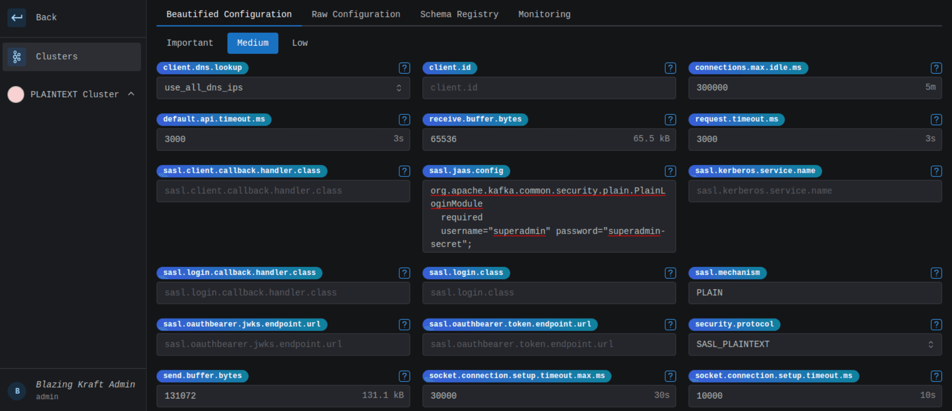Open the client.dns.lookup dropdown

click(x=283, y=88)
